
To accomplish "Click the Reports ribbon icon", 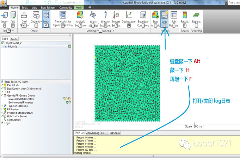I will click(196, 15).
